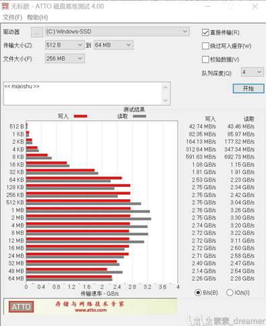Click the description box up arrow

tap(165, 87)
